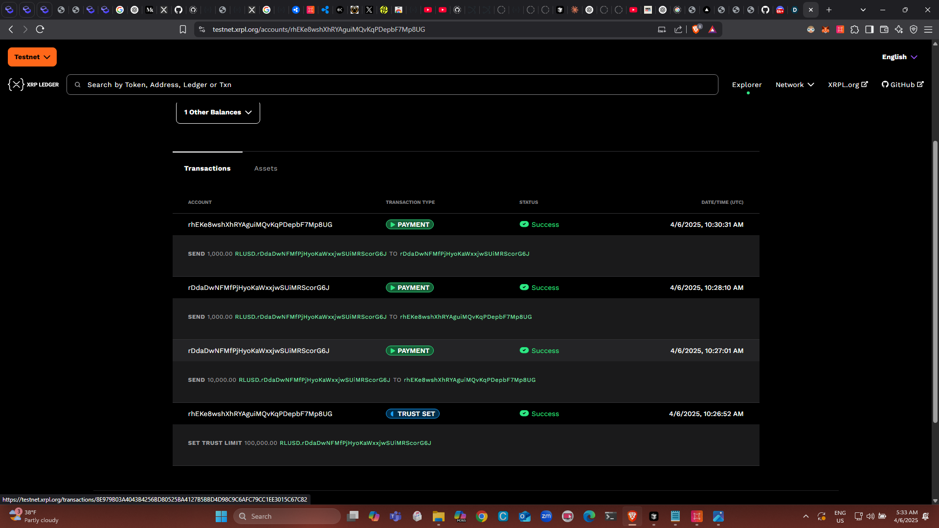
Task: Click the Brave shields icon in address bar
Action: 696,29
